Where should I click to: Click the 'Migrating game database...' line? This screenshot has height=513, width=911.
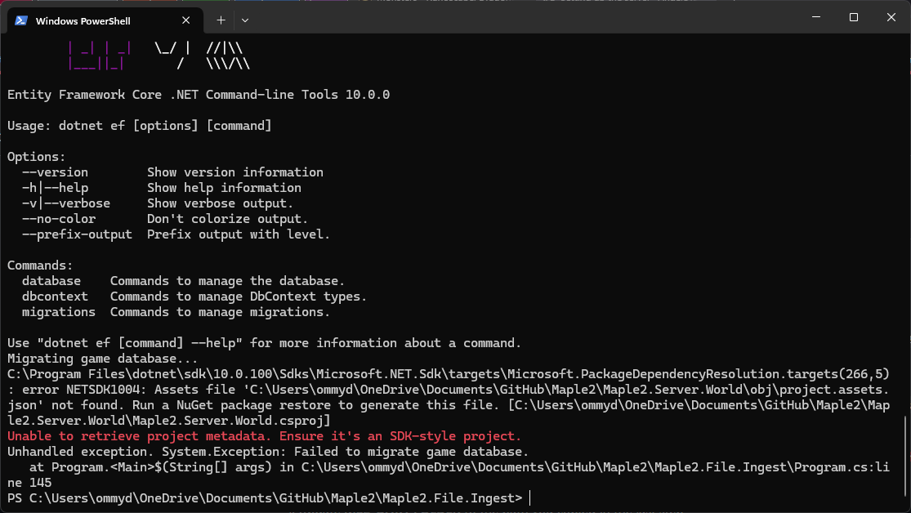coord(102,359)
